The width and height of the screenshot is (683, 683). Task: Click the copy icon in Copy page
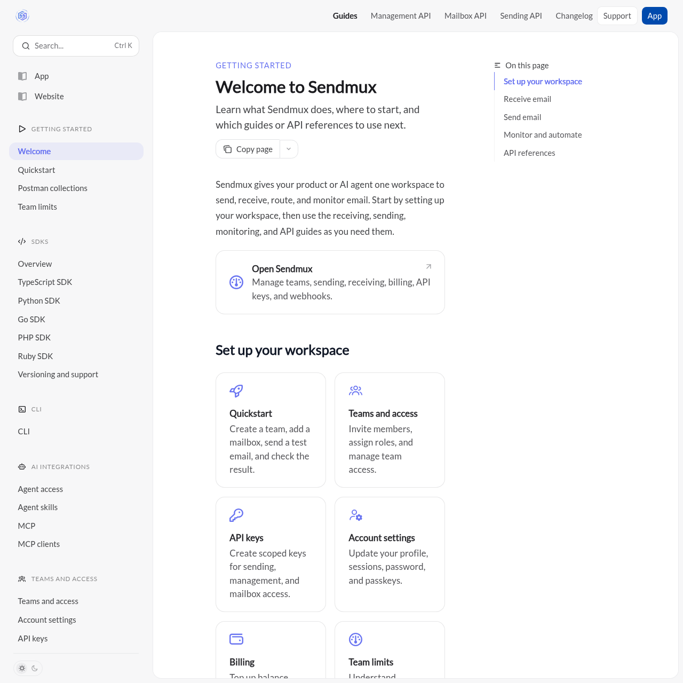tap(228, 149)
